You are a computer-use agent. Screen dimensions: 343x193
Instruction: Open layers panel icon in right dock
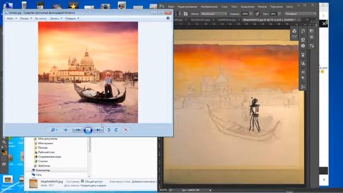[311, 31]
